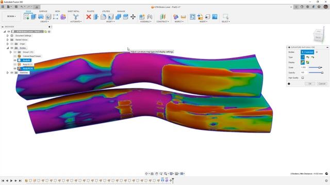Viewport: 330px width, 185px height.
Task: Clear the Bodies selection with X
Action: pyautogui.click(x=317, y=52)
